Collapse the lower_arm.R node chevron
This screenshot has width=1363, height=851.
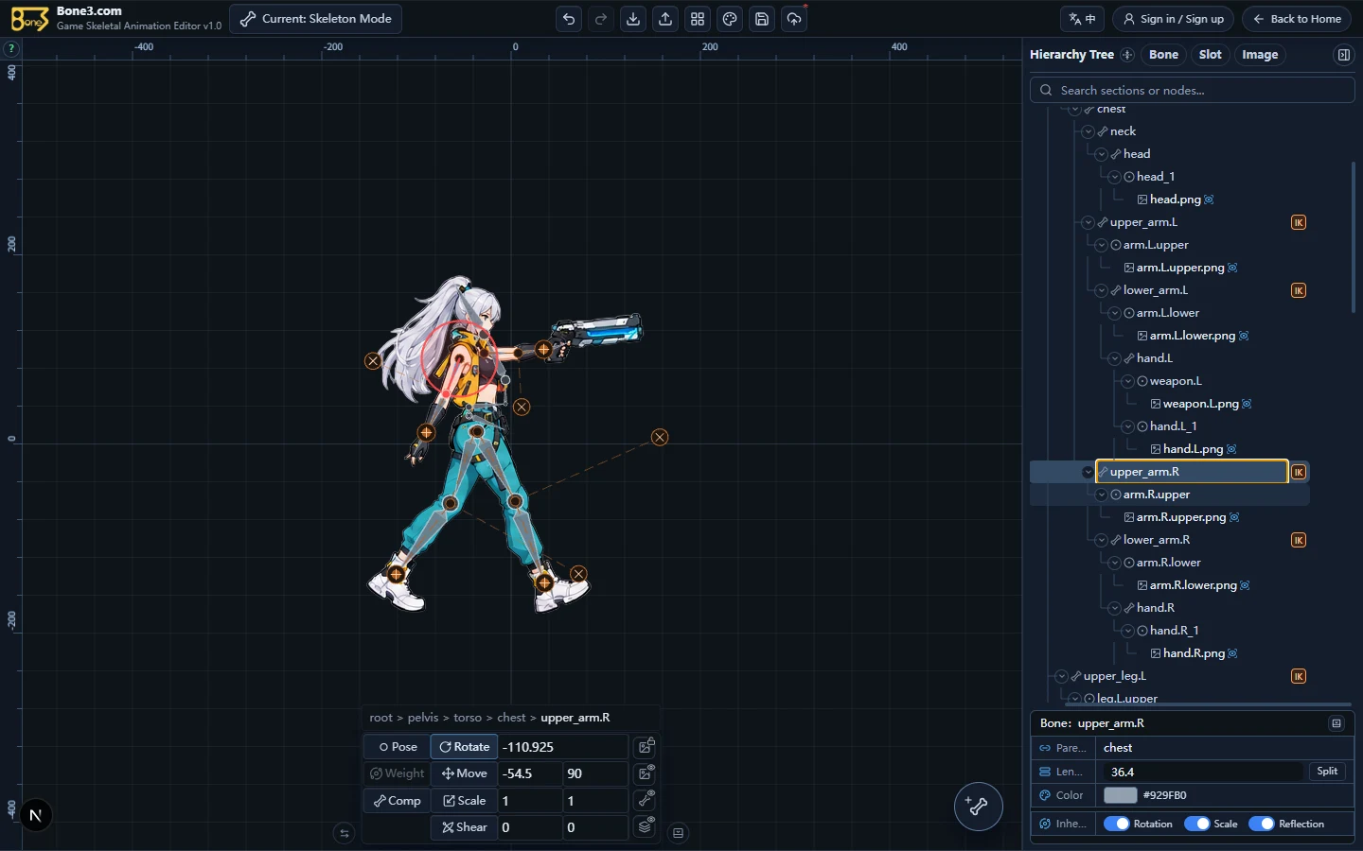1102,540
